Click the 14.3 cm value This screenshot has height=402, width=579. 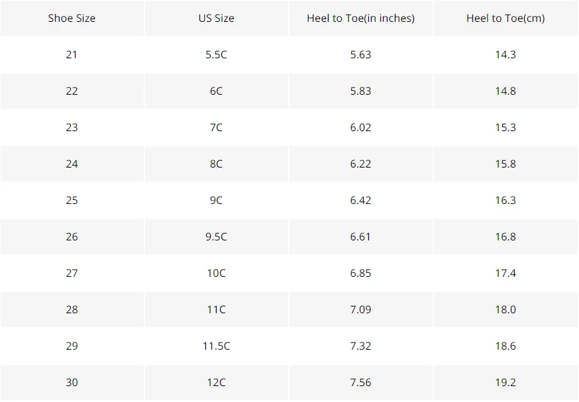505,54
